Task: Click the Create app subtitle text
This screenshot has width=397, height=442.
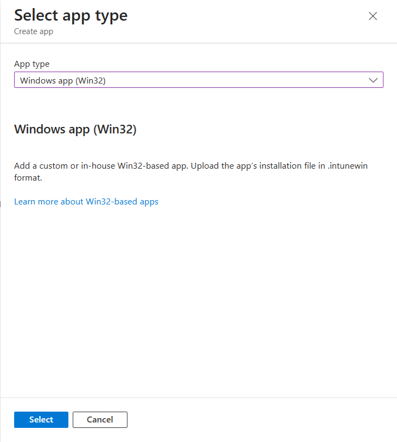Action: pos(34,31)
